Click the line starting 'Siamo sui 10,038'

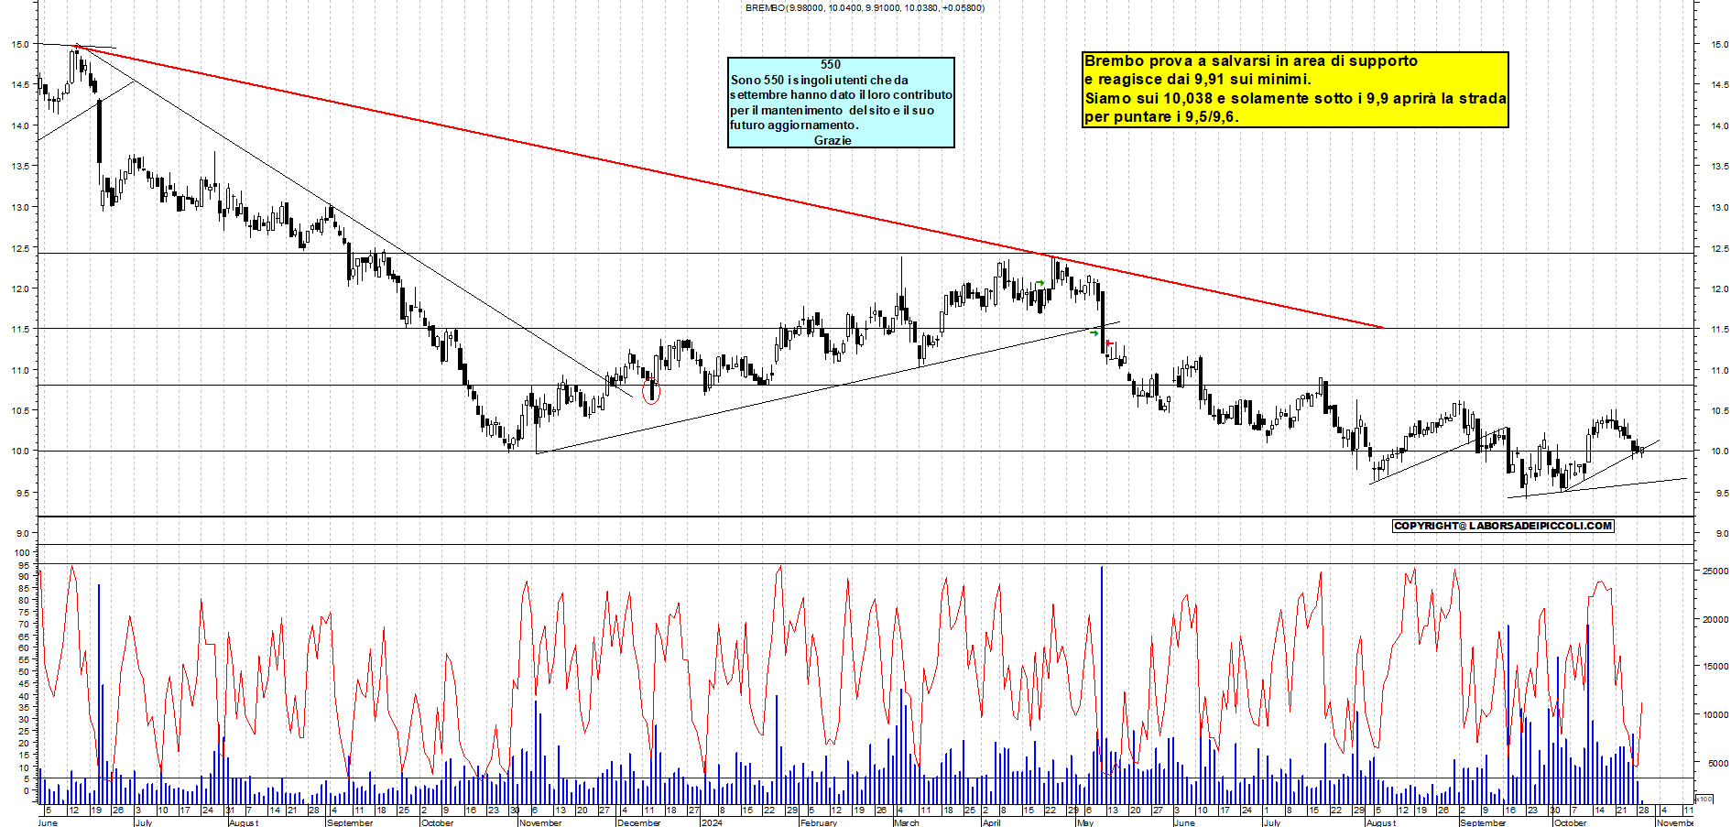click(x=1295, y=98)
